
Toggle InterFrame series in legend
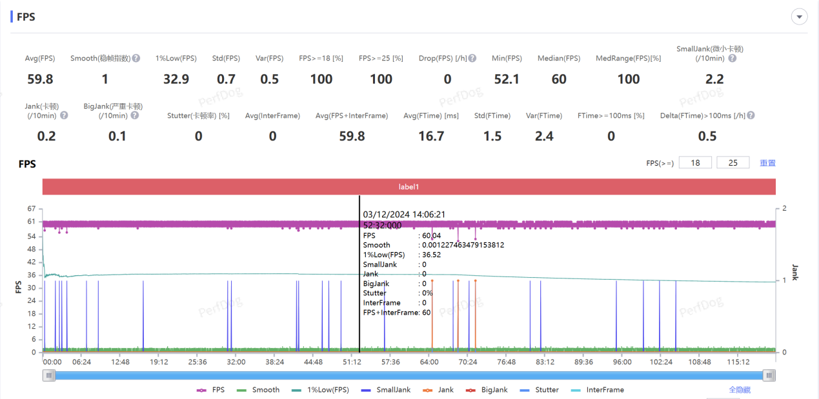(x=597, y=390)
